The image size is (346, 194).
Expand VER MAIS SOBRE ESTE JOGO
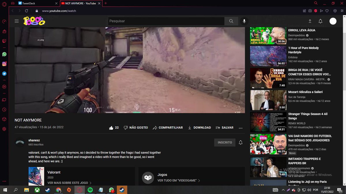[69, 183]
